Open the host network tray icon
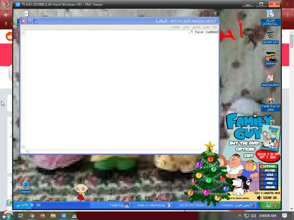 point(247,216)
